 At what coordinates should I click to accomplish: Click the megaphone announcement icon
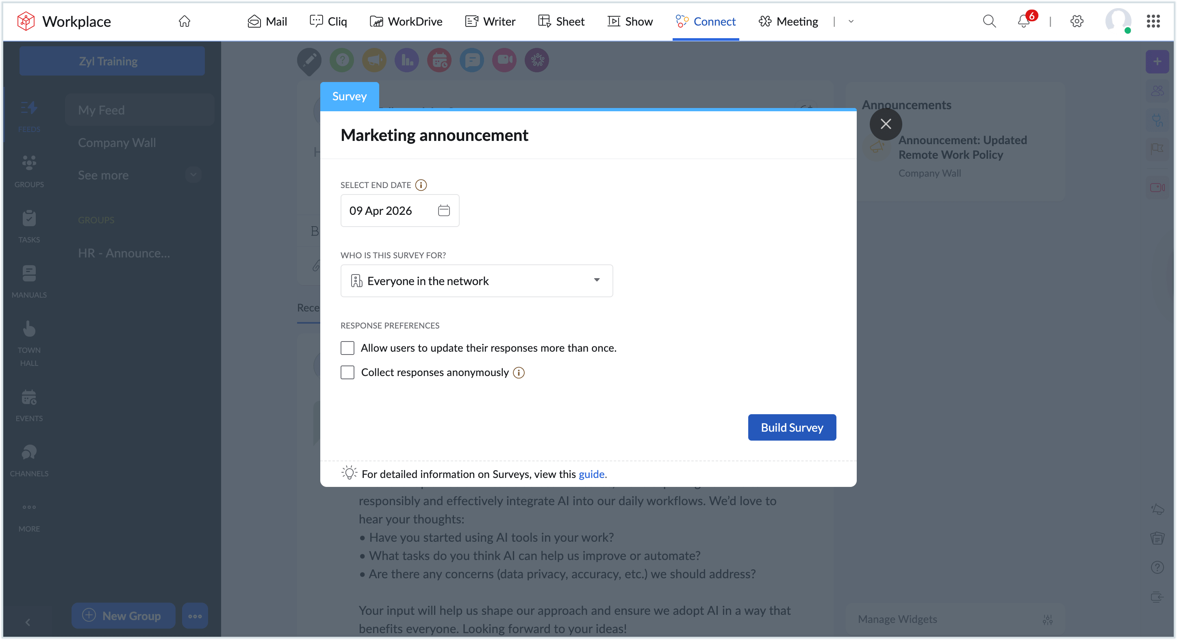374,60
